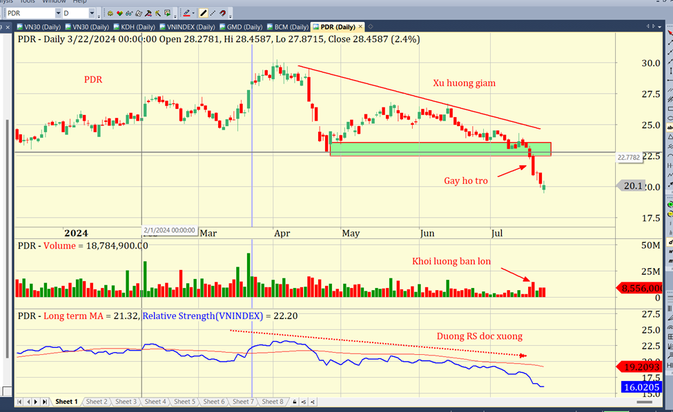Select the abc text drawing tool
This screenshot has width=673, height=412.
click(670, 127)
